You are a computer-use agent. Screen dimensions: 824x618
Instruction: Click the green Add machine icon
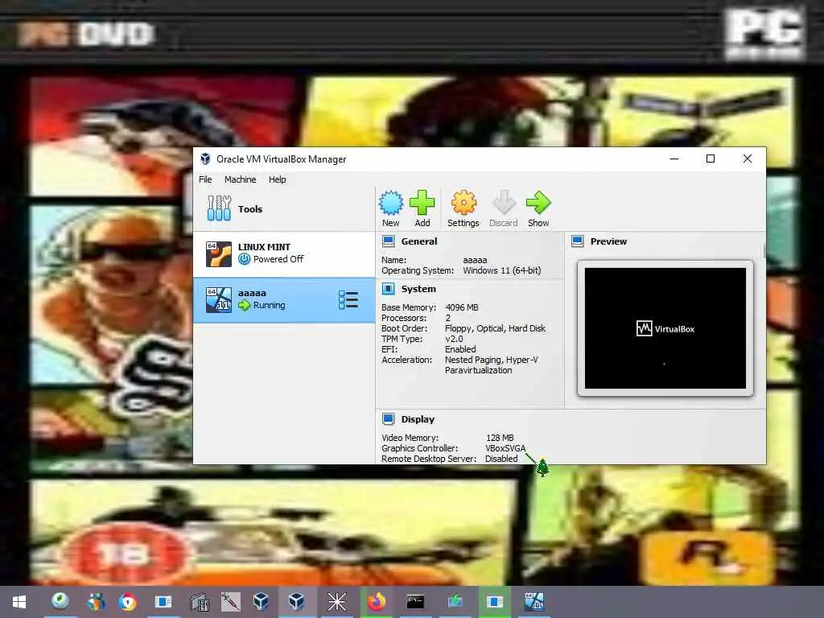422,202
